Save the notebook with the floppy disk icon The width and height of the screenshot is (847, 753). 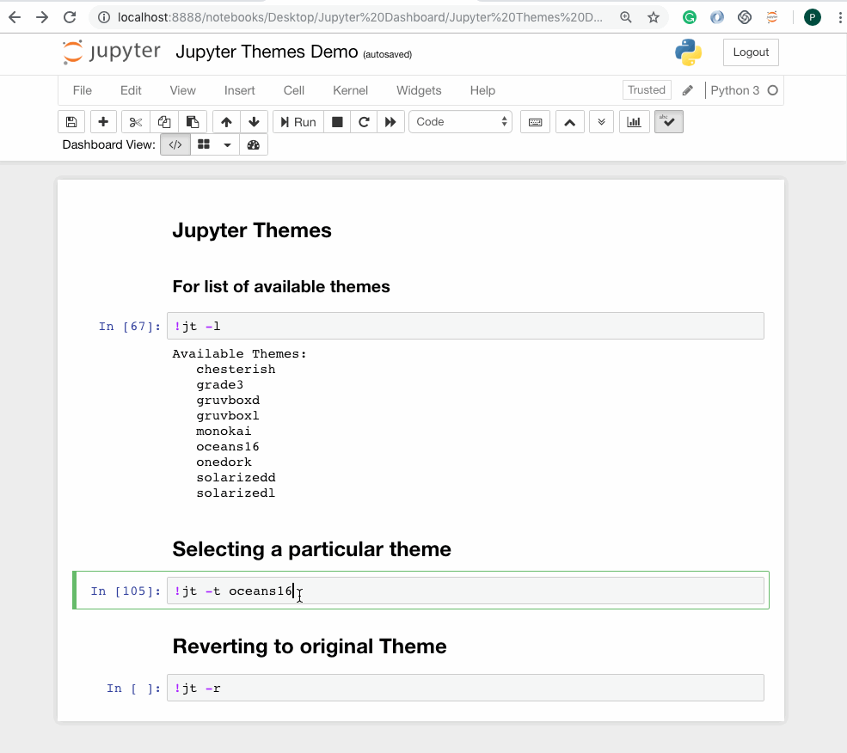point(71,122)
